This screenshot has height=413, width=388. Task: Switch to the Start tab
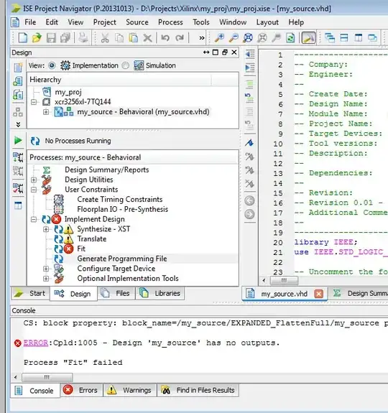(x=30, y=293)
